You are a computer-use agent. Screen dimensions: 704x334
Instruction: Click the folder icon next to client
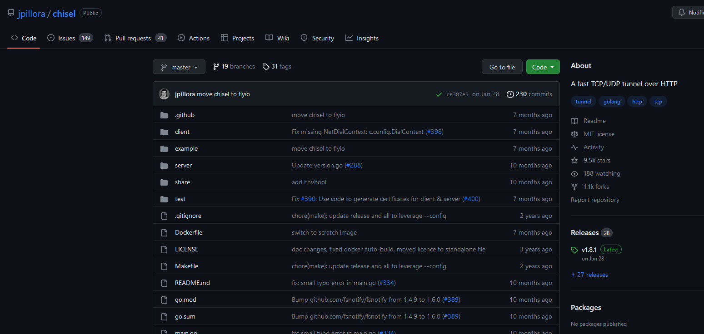(x=164, y=132)
